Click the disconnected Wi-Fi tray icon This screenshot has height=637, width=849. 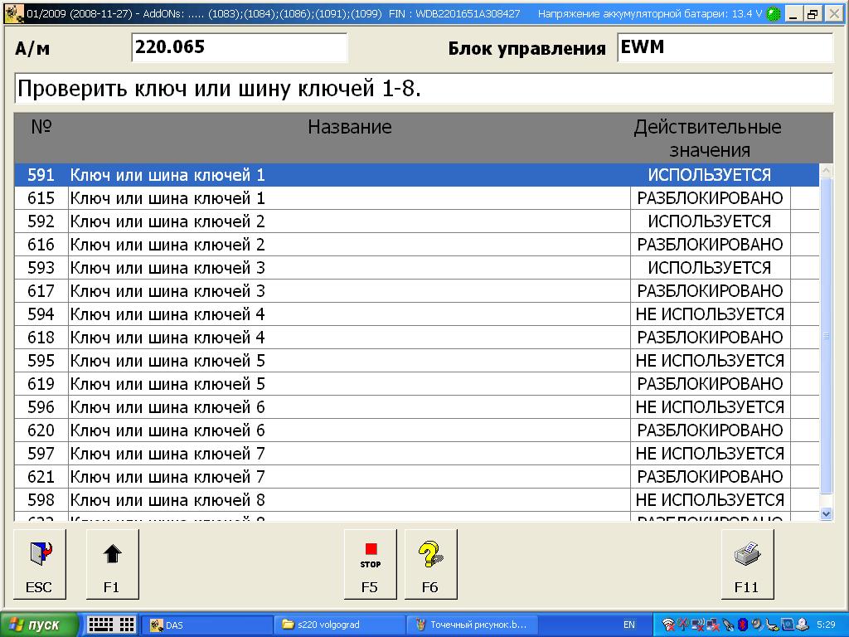(x=668, y=625)
